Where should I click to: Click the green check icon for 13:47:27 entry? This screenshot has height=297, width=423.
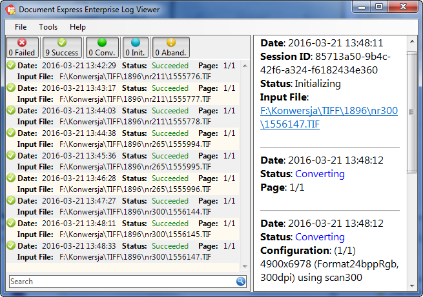(x=11, y=200)
